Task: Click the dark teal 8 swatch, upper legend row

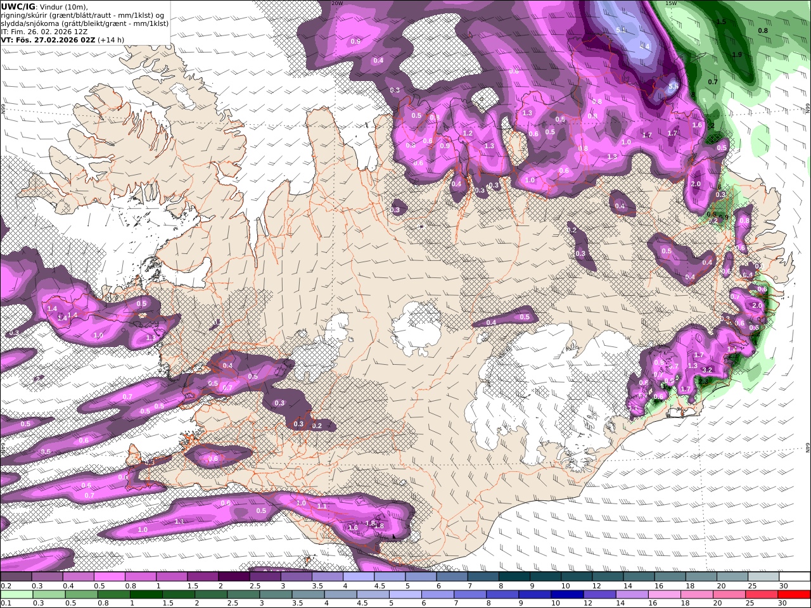Action: pos(514,576)
